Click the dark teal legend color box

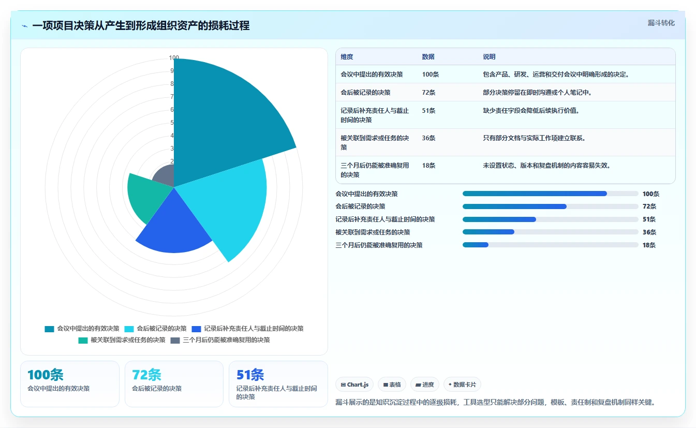(x=50, y=329)
